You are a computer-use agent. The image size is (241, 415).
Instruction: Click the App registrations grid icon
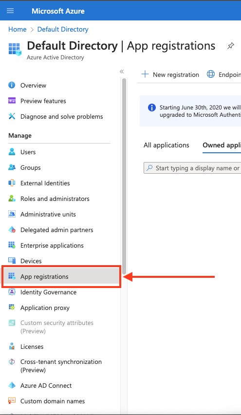tap(12, 276)
